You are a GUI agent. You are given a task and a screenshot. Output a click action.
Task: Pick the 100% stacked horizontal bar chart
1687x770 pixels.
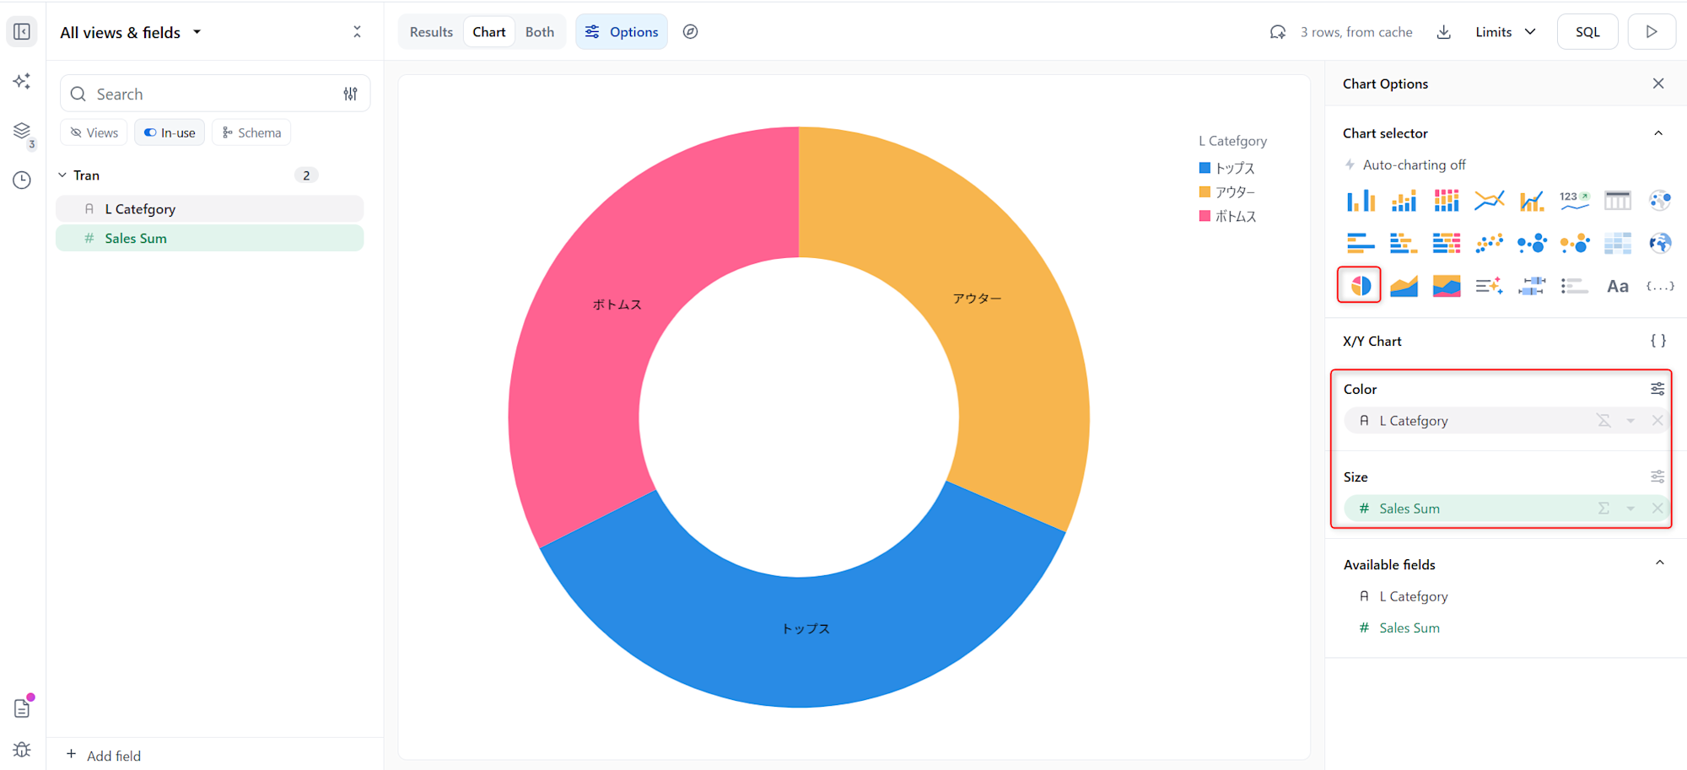click(x=1447, y=244)
